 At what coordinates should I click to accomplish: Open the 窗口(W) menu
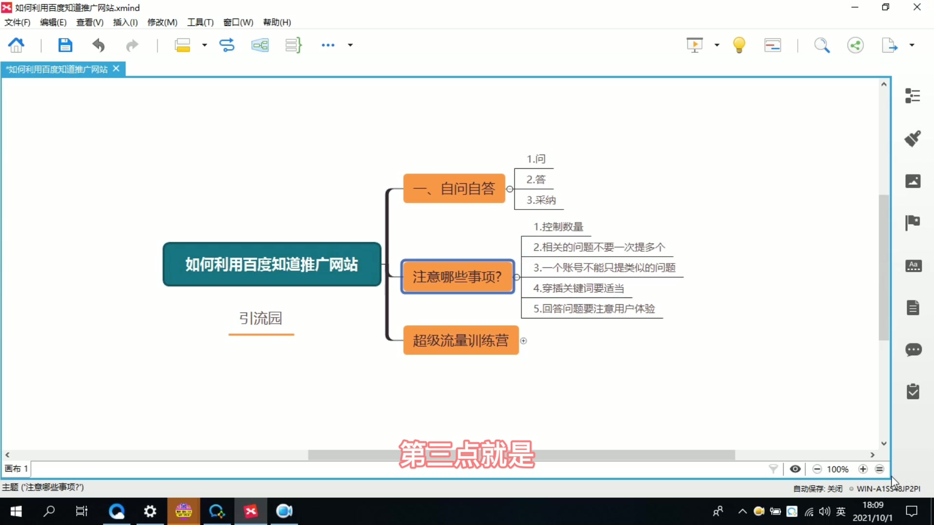click(x=238, y=22)
